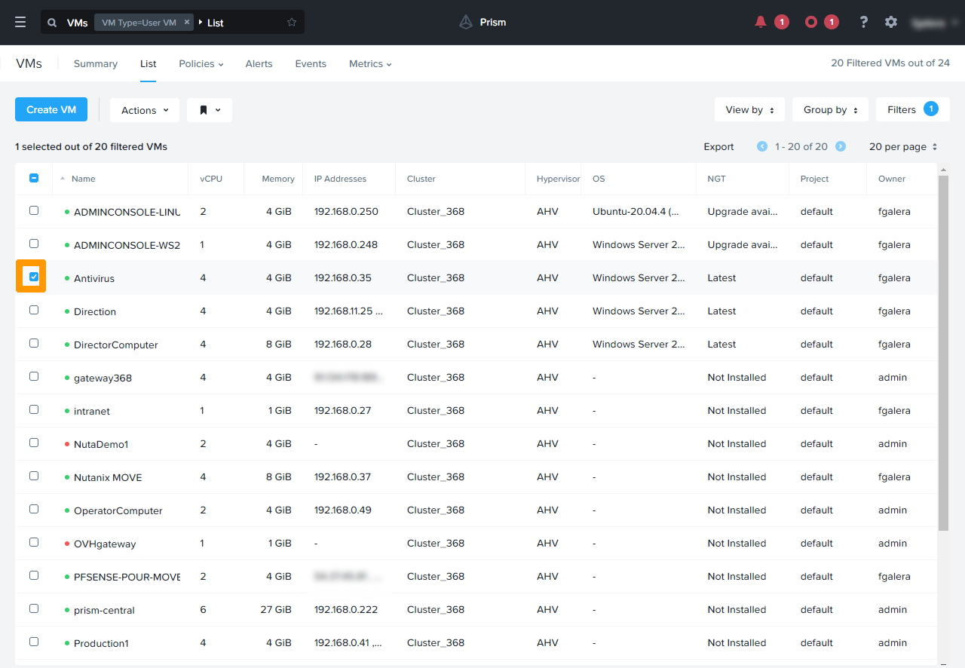Select all VMs with header checkbox
Image resolution: width=965 pixels, height=668 pixels.
[x=33, y=178]
